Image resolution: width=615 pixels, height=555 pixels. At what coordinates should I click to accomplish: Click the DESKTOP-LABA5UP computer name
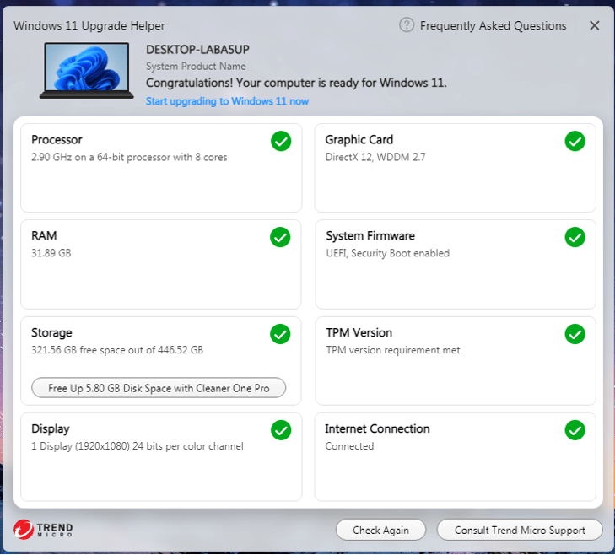tap(197, 50)
